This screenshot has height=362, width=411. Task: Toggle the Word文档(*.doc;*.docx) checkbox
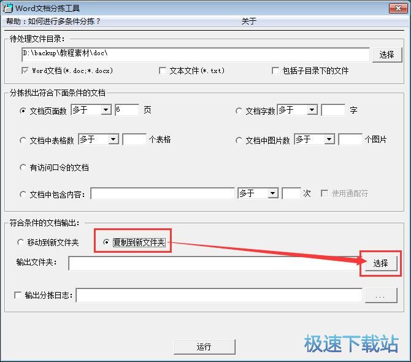point(25,71)
